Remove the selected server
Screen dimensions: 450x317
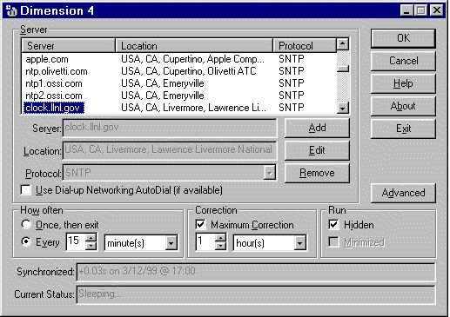pos(317,173)
